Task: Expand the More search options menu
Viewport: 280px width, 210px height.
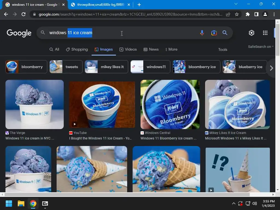Action: (x=171, y=49)
